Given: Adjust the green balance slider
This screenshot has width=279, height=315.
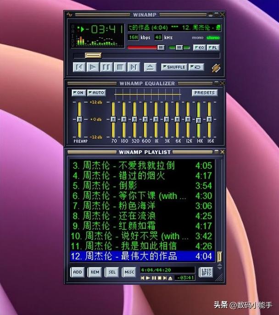Looking at the screenshot, I should click(x=179, y=48).
